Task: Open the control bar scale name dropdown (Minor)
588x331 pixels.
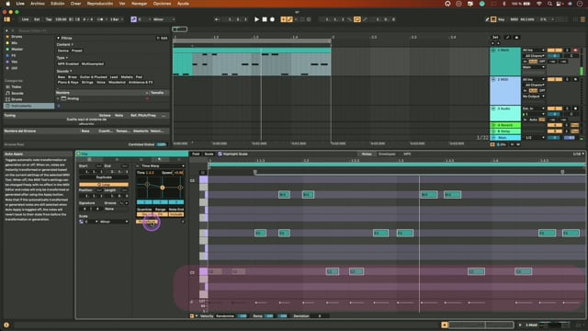Action: click(x=164, y=19)
